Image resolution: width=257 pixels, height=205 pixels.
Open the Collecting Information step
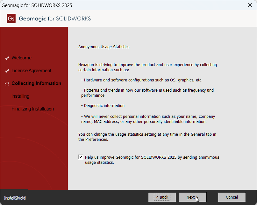pyautogui.click(x=36, y=83)
